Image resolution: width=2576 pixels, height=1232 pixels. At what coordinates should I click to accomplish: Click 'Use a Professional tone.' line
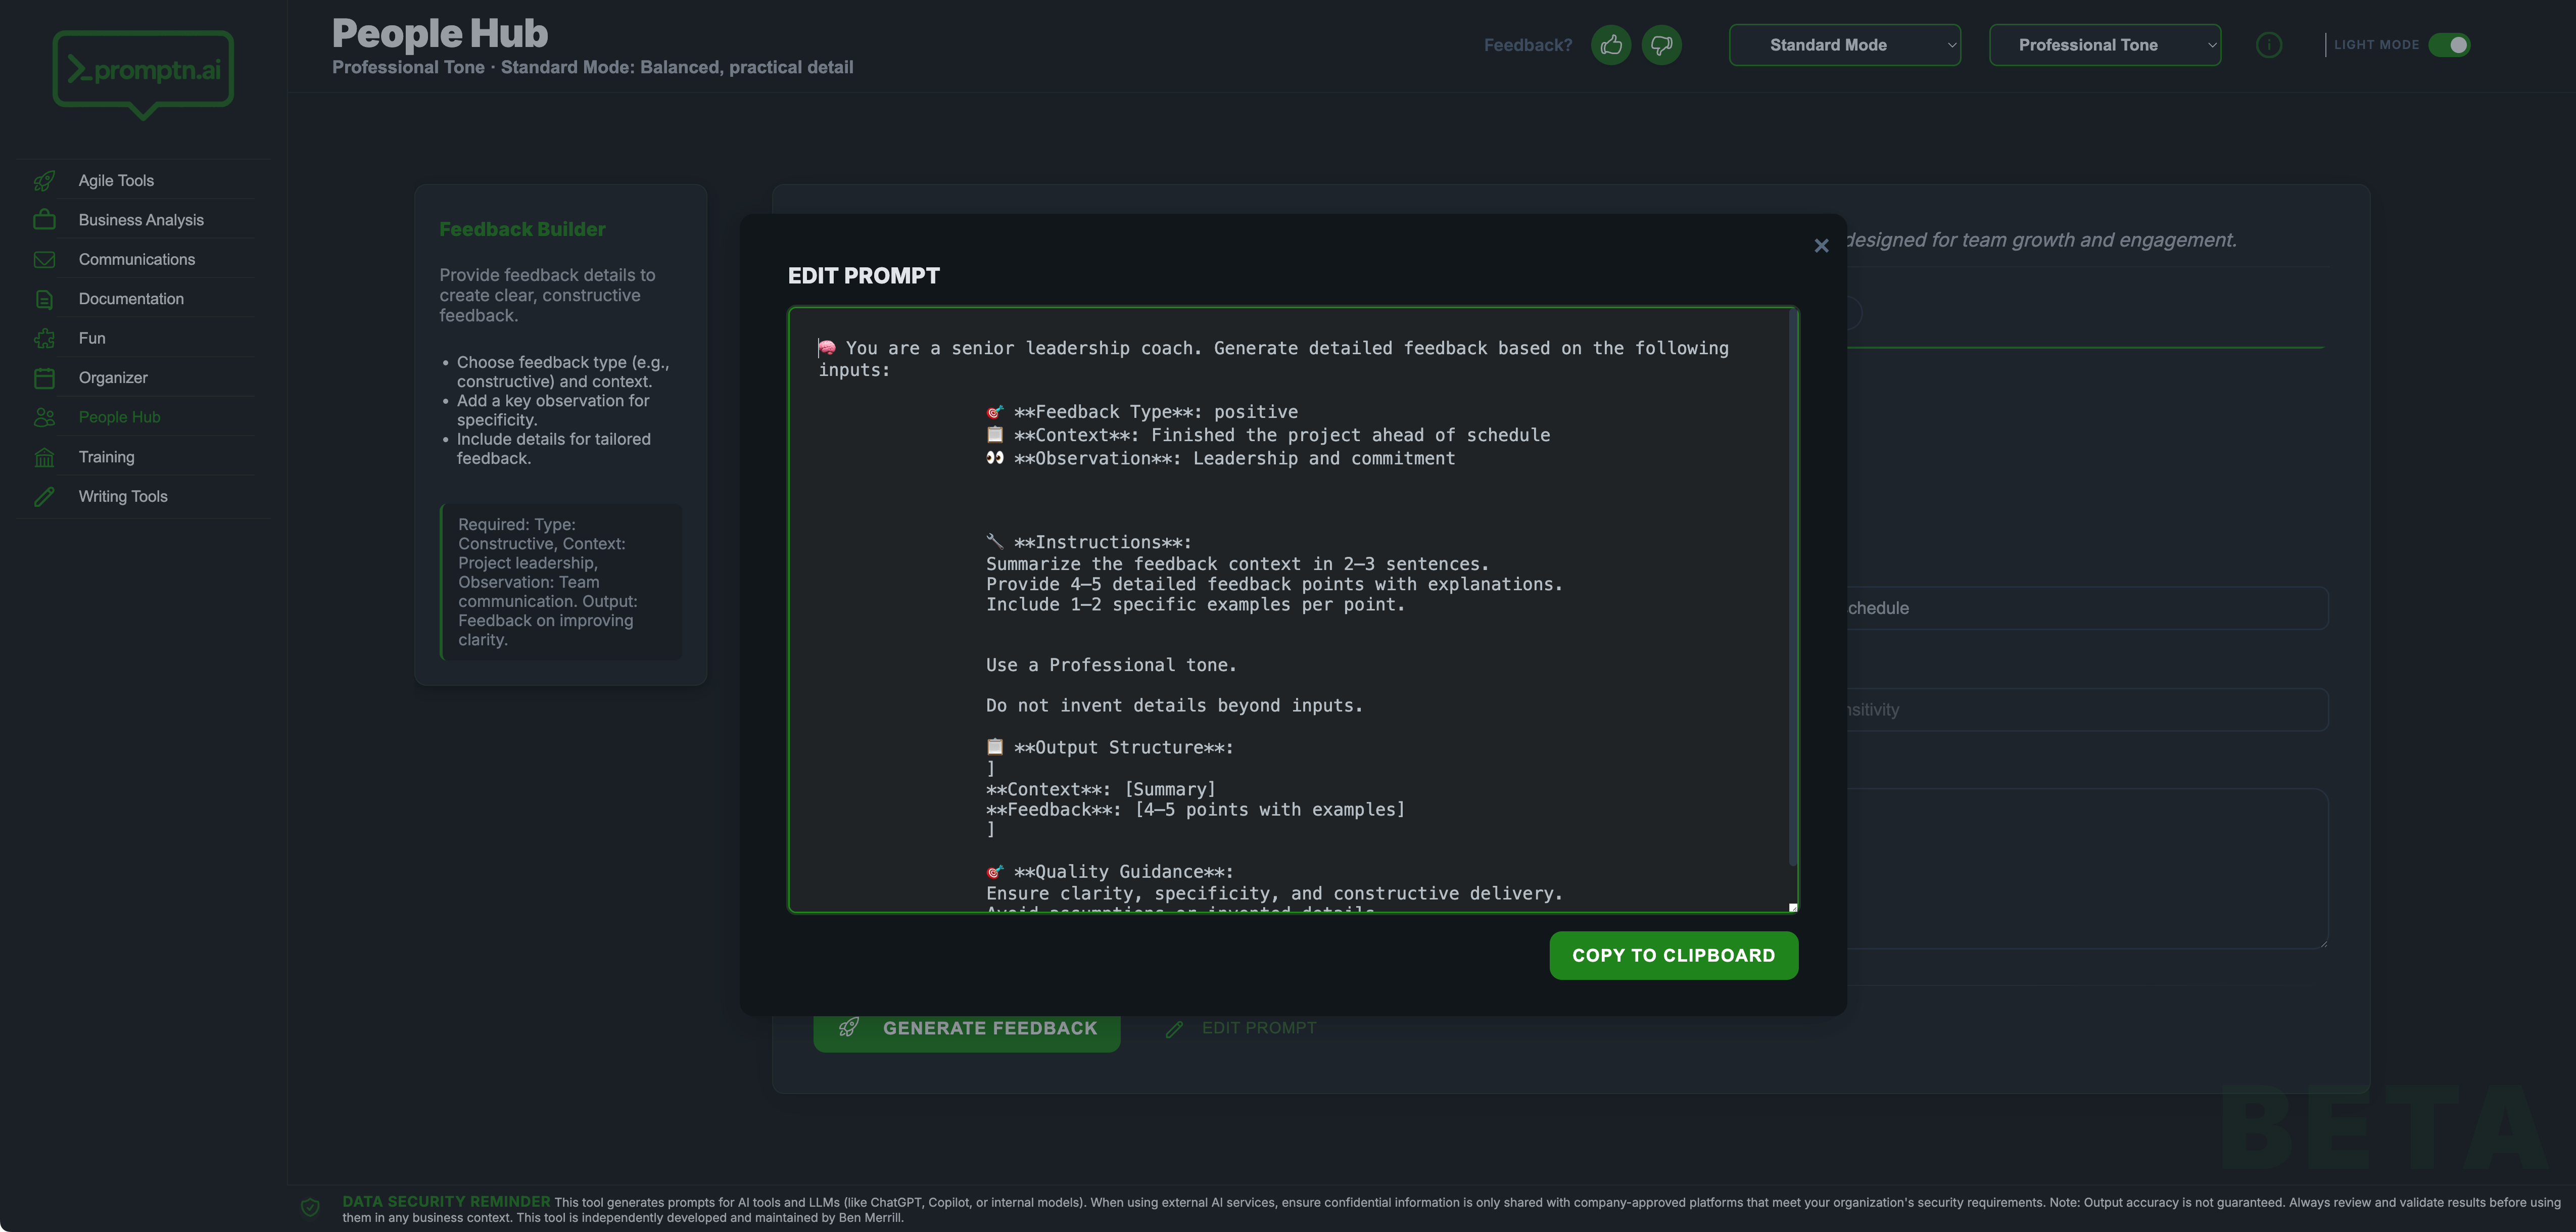1111,666
